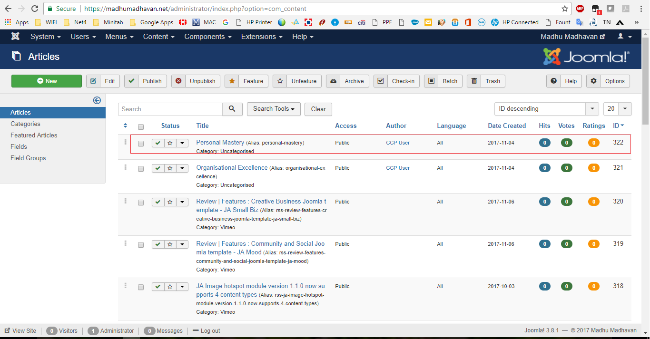Click published checkmark for Organisational Excellence
This screenshot has height=339, width=650.
[158, 168]
